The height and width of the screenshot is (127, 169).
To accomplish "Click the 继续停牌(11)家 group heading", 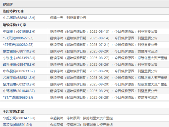I will click(x=14, y=25).
